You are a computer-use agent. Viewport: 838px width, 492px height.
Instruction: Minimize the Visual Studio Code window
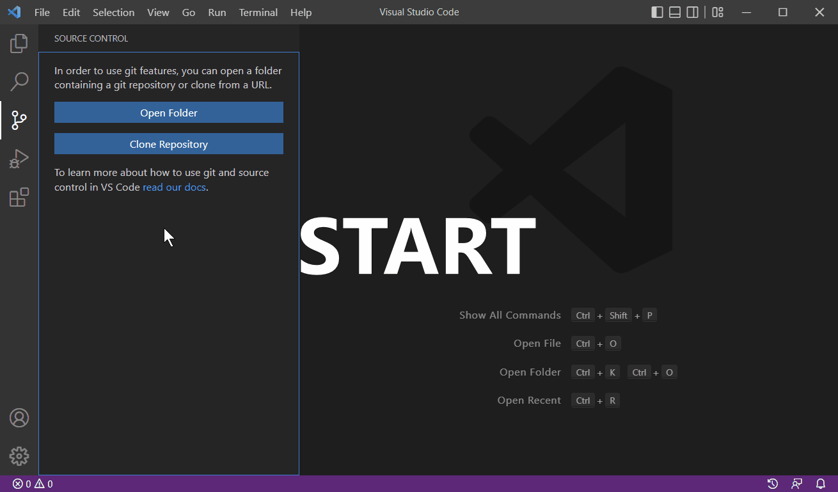[747, 12]
